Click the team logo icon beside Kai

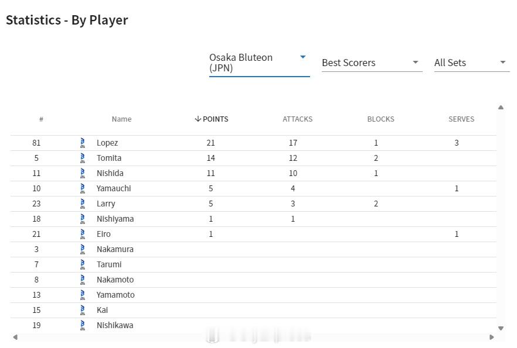pos(83,310)
